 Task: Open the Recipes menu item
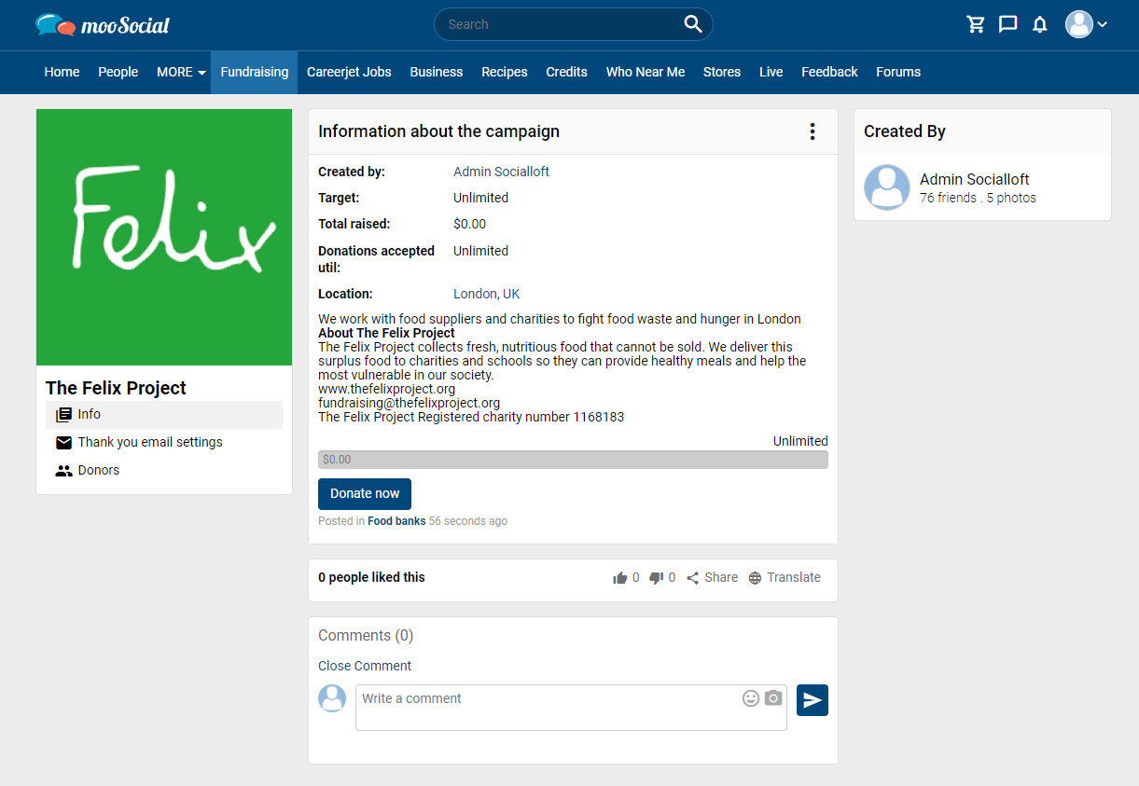pos(505,72)
